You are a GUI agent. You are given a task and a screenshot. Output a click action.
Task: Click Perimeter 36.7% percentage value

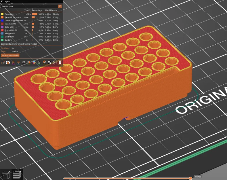click(41, 14)
